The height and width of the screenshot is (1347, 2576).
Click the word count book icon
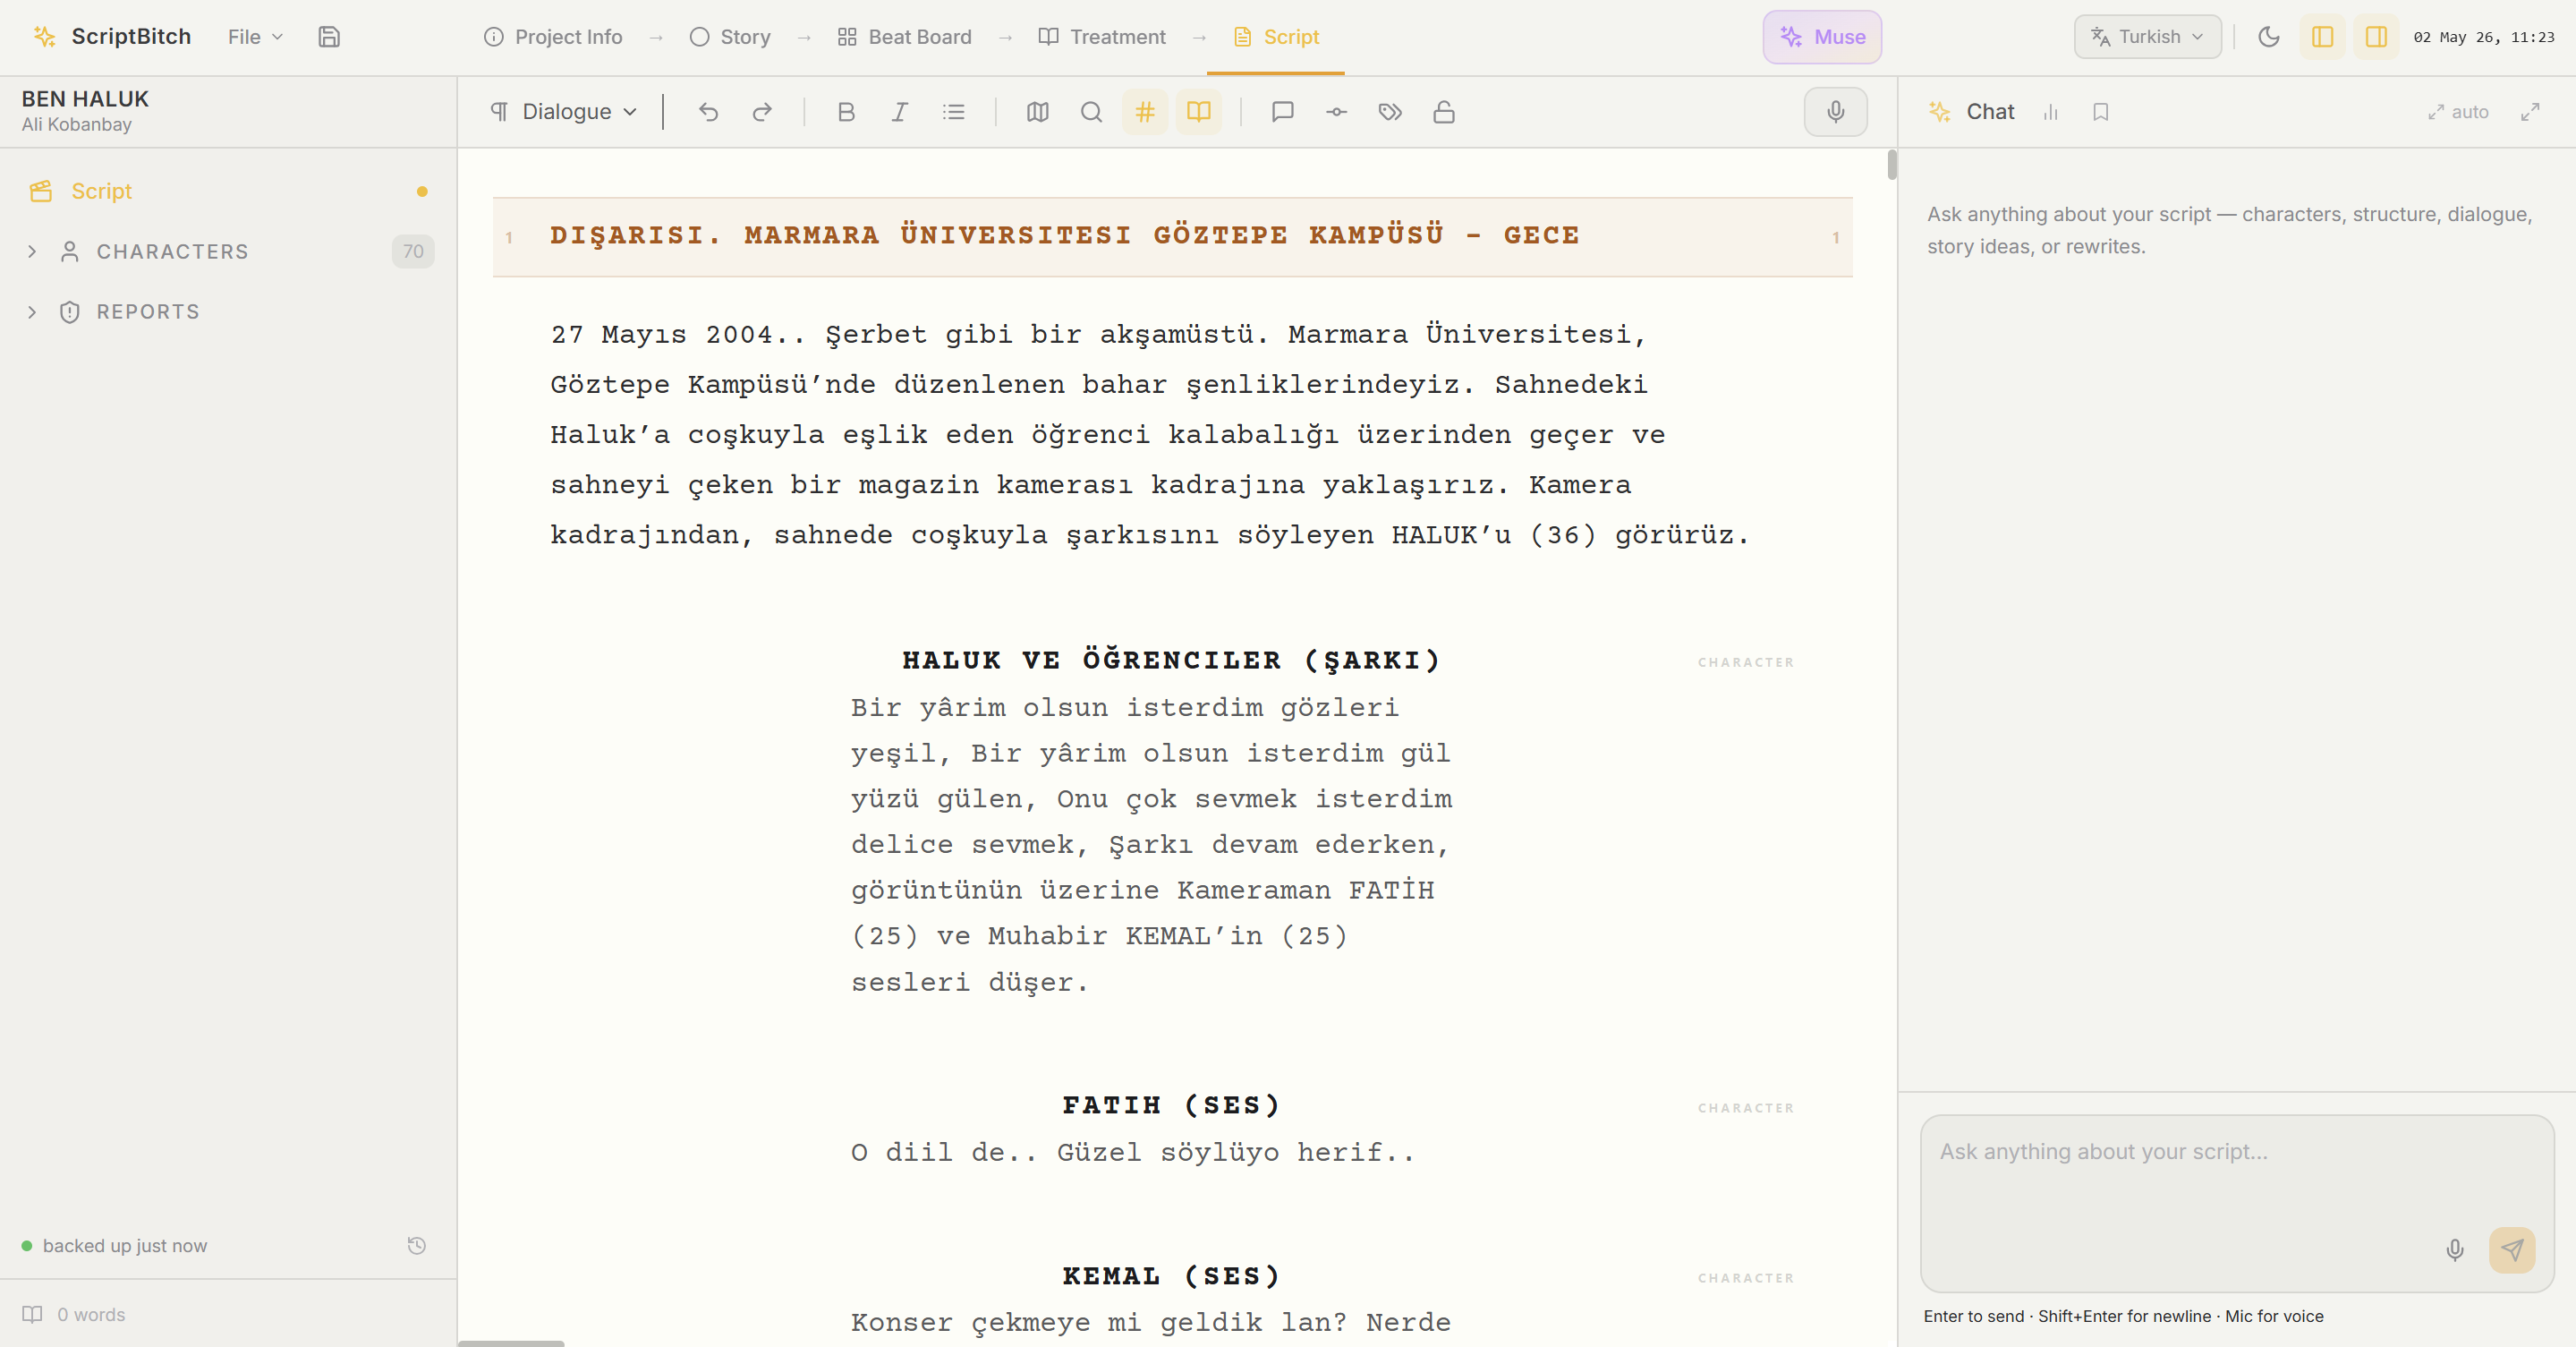(x=33, y=1315)
